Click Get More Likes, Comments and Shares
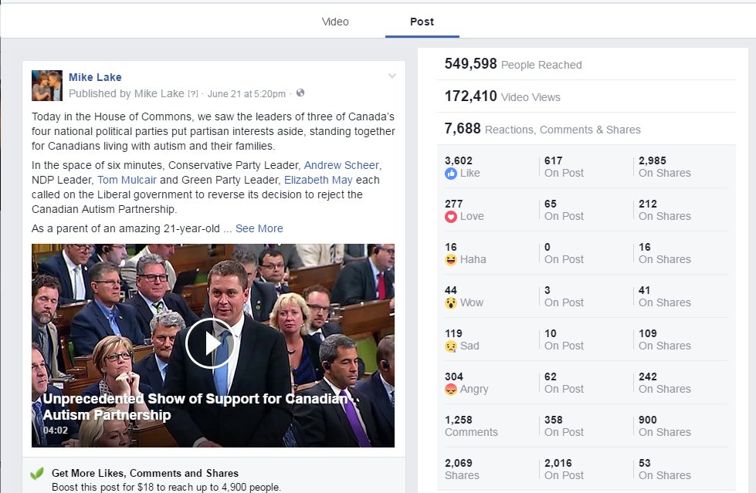Screen dimensions: 756x493 [x=145, y=473]
